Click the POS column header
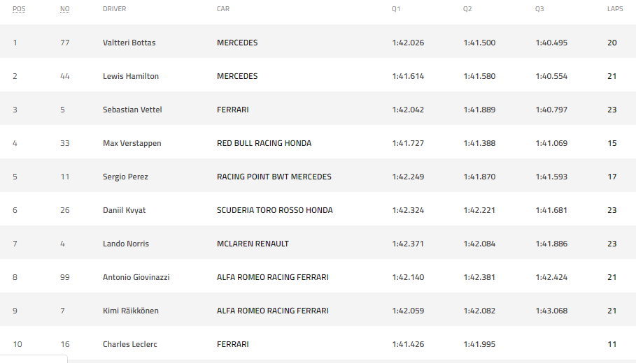Screen dimensions: 636x363 click(19, 9)
